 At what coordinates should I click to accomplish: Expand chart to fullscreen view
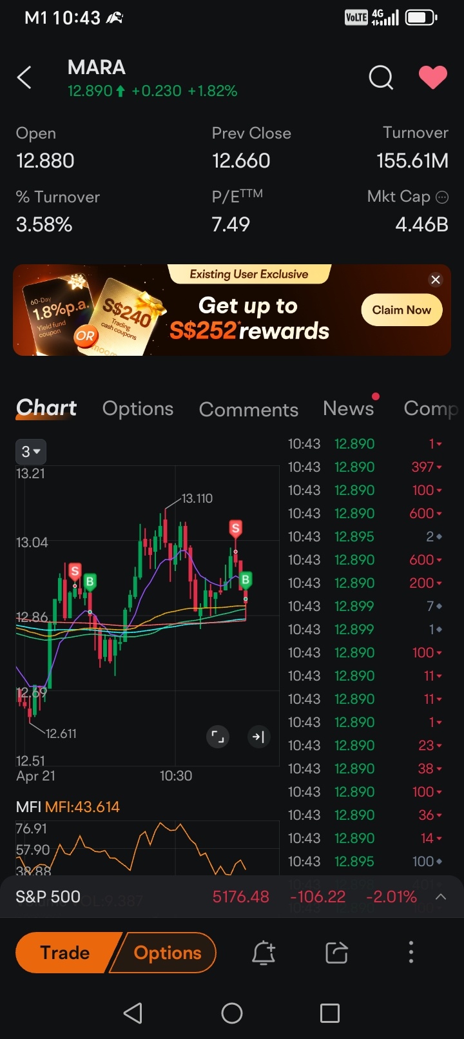pyautogui.click(x=218, y=737)
